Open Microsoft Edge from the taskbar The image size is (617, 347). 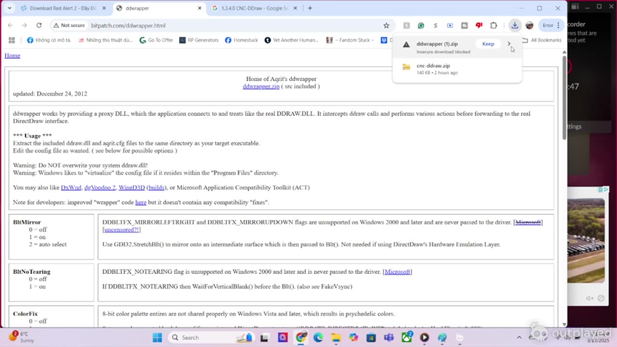318,337
